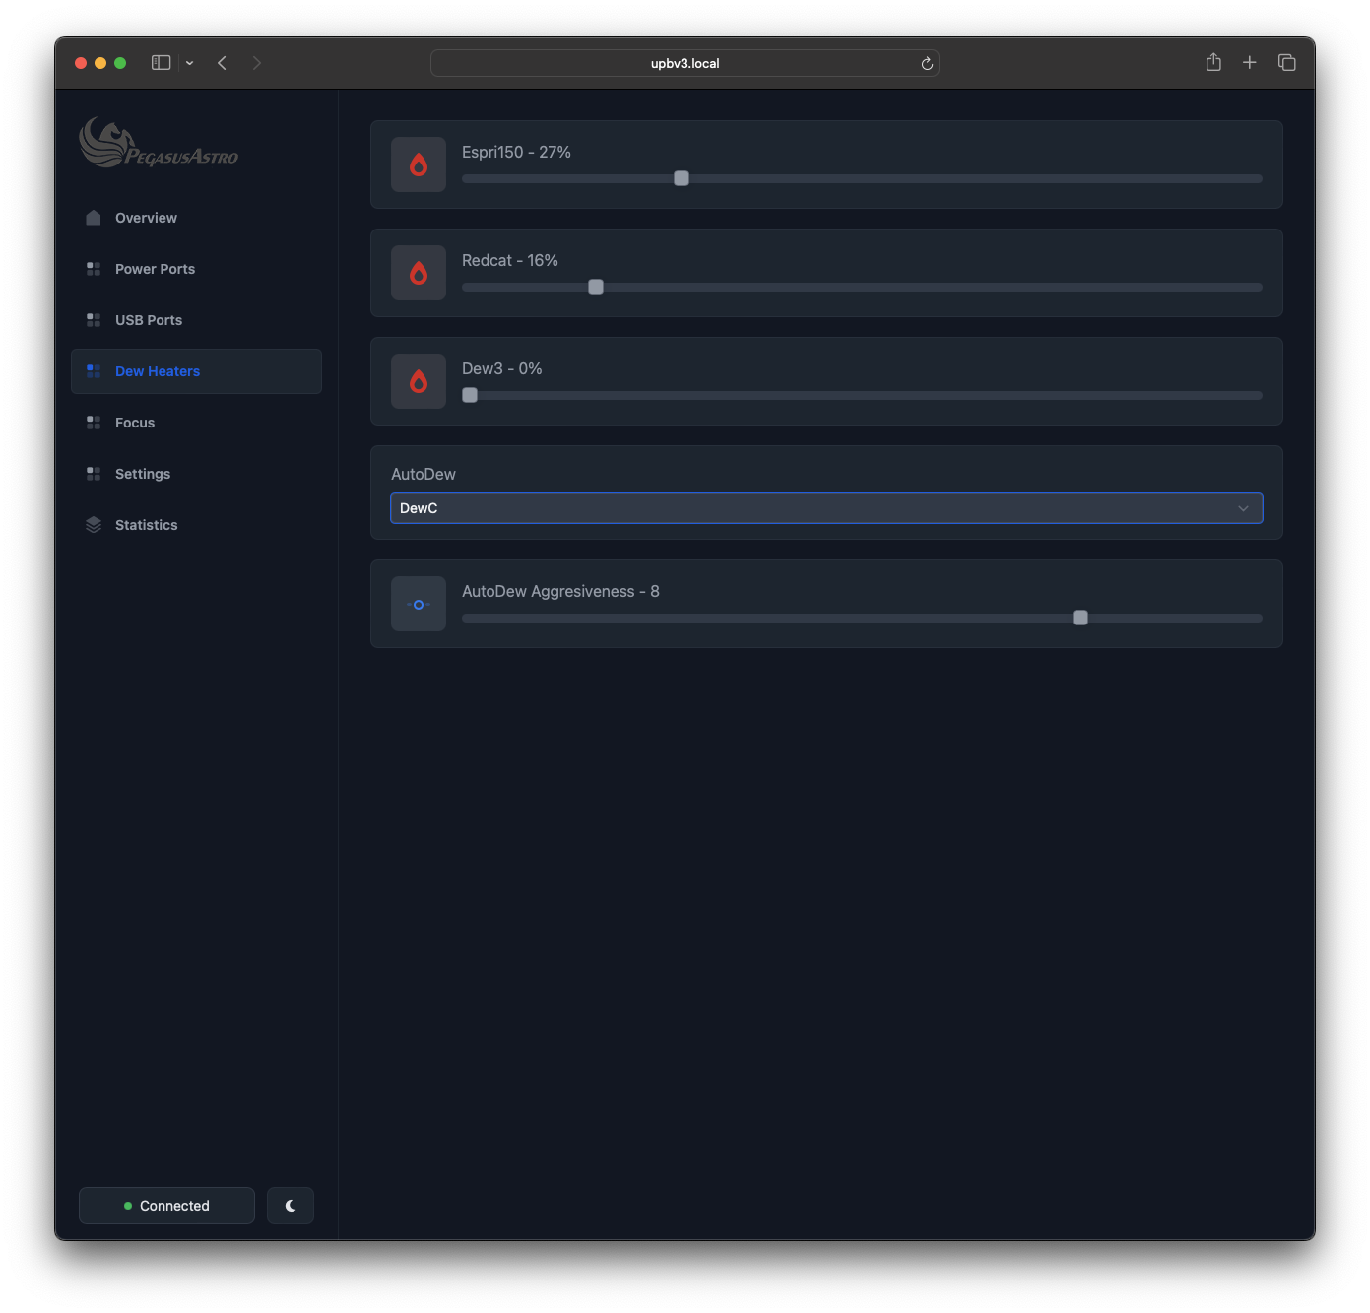The image size is (1370, 1313).
Task: Click the Dew3 flame heater icon
Action: point(419,381)
